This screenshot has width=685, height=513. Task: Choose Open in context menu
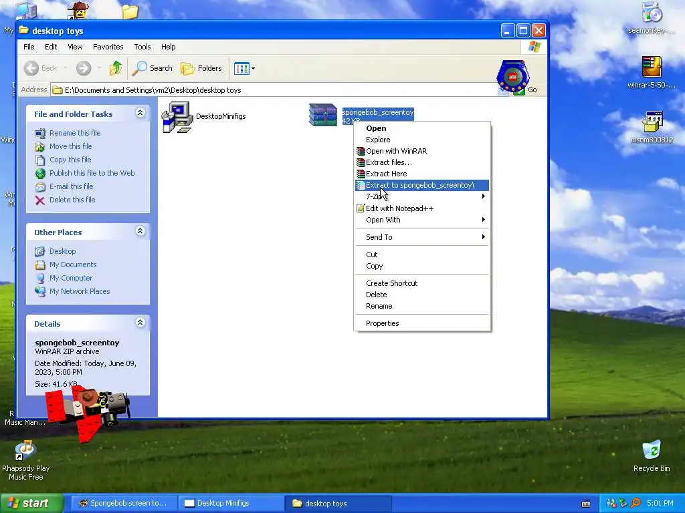point(421,128)
